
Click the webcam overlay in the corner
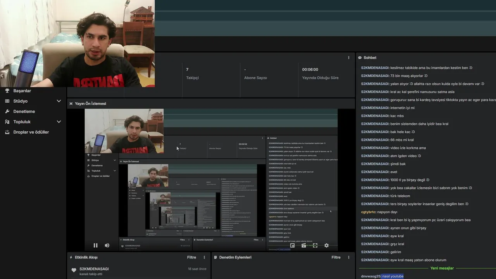click(77, 43)
